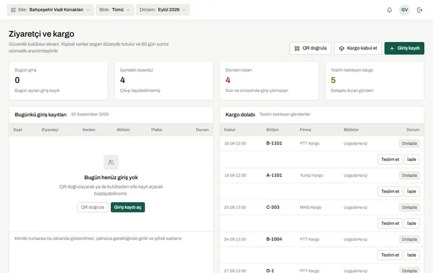Click the QR icon in QR doğrula button
This screenshot has width=433, height=273.
click(x=297, y=48)
